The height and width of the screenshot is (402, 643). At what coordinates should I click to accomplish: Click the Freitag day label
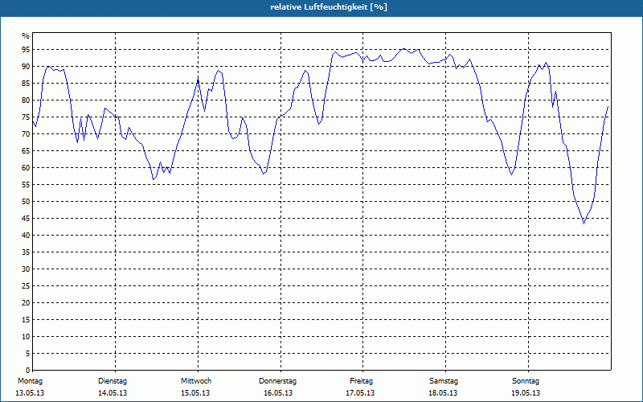pyautogui.click(x=361, y=381)
